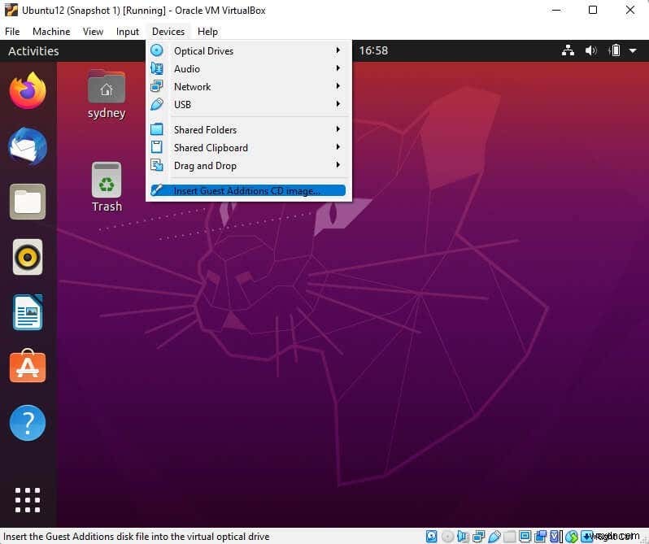Click the Network monitors icon in menu
Screen dimensions: 649x544
point(157,86)
